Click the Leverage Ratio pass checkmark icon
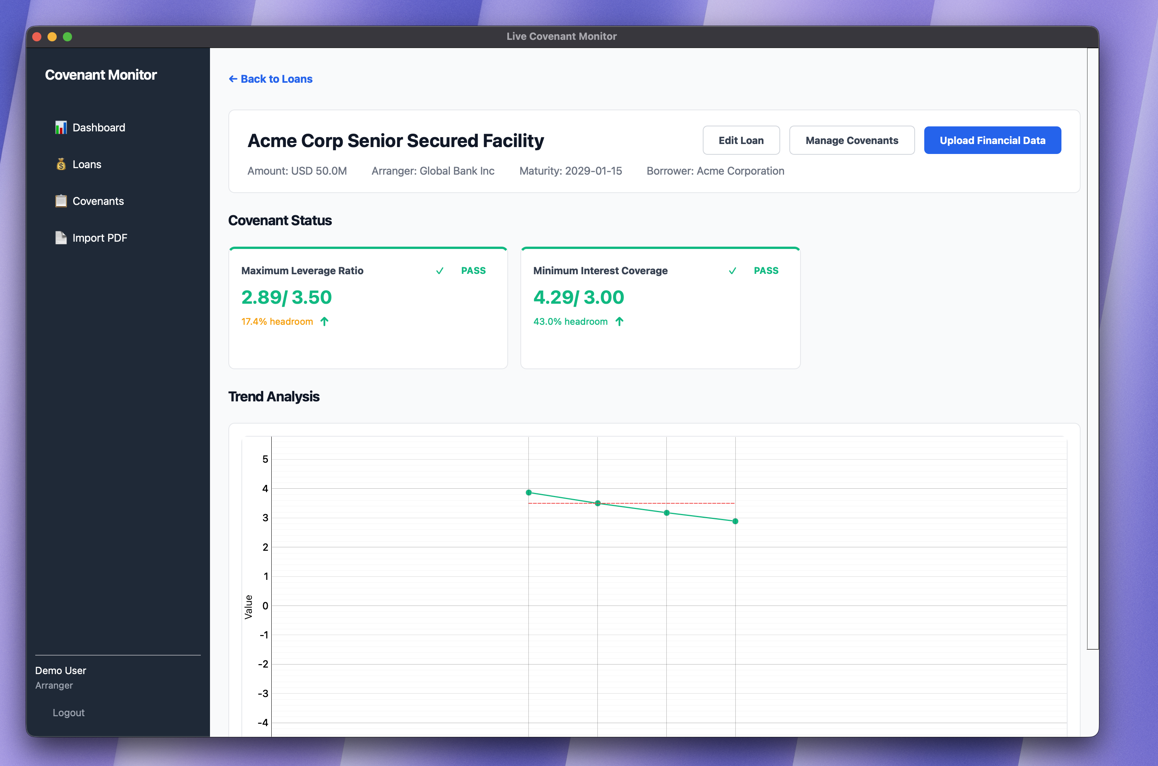 (440, 271)
